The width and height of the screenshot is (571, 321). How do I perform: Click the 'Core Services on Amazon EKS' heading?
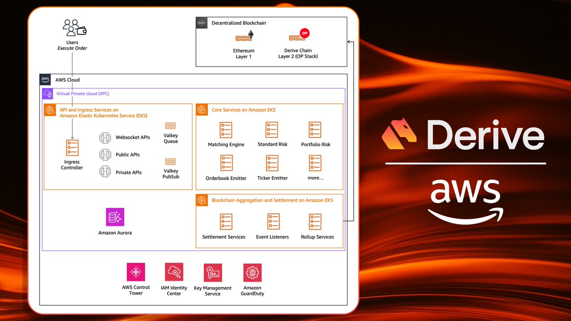click(244, 110)
